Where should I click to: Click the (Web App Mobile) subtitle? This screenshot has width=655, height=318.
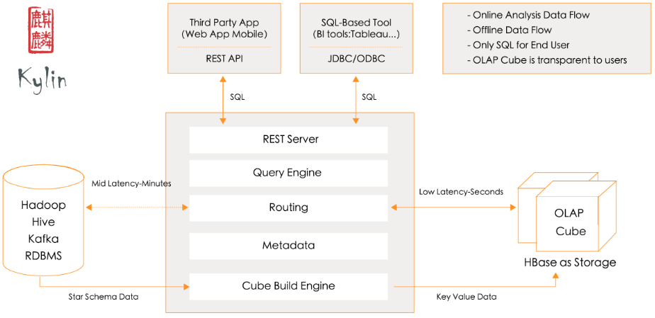224,35
